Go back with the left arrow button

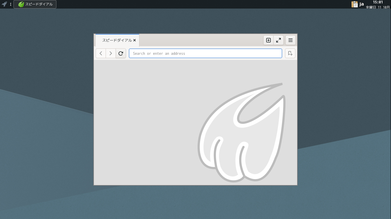click(101, 53)
